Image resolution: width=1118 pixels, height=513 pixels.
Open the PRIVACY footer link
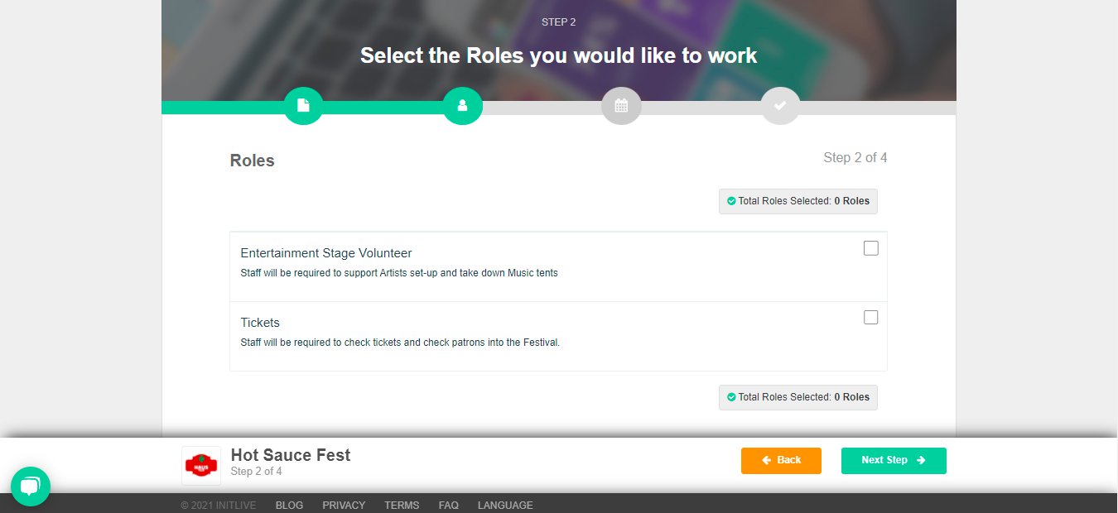[344, 506]
